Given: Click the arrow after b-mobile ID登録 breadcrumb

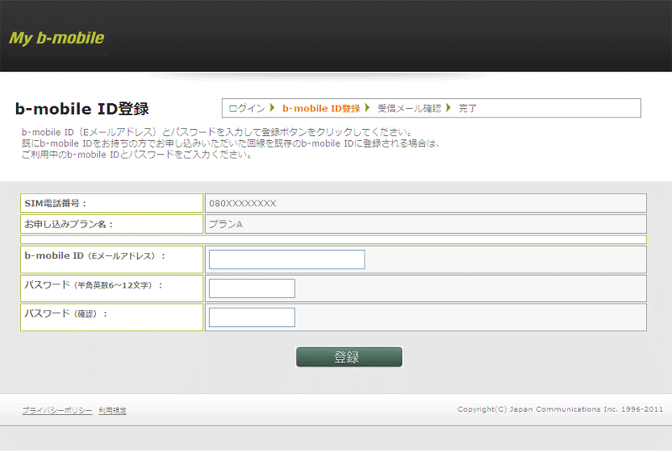Looking at the screenshot, I should point(367,108).
